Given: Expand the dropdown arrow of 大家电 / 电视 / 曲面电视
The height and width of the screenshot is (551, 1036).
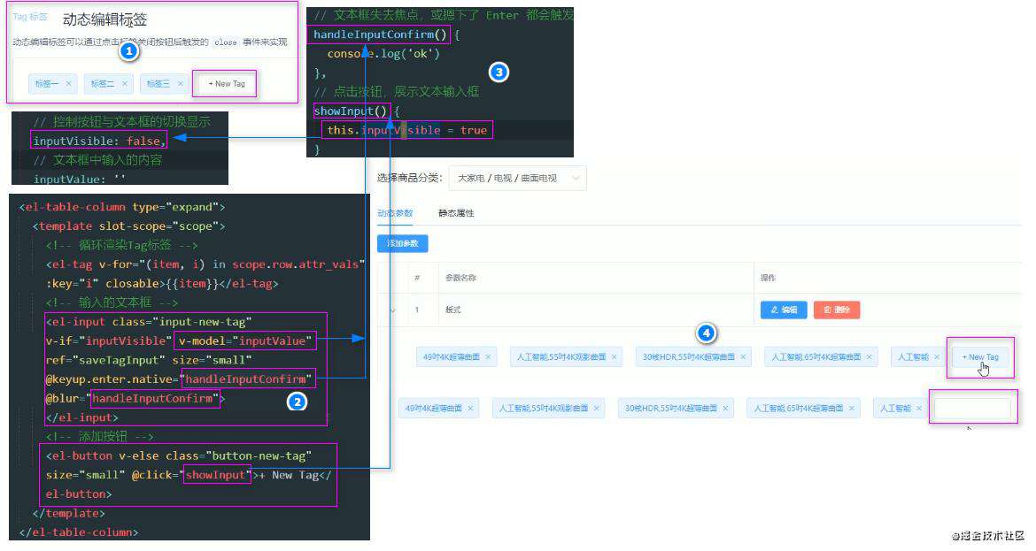Looking at the screenshot, I should pos(575,178).
